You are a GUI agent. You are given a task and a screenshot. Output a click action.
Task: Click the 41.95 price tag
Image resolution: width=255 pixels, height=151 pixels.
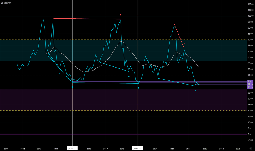point(250,87)
